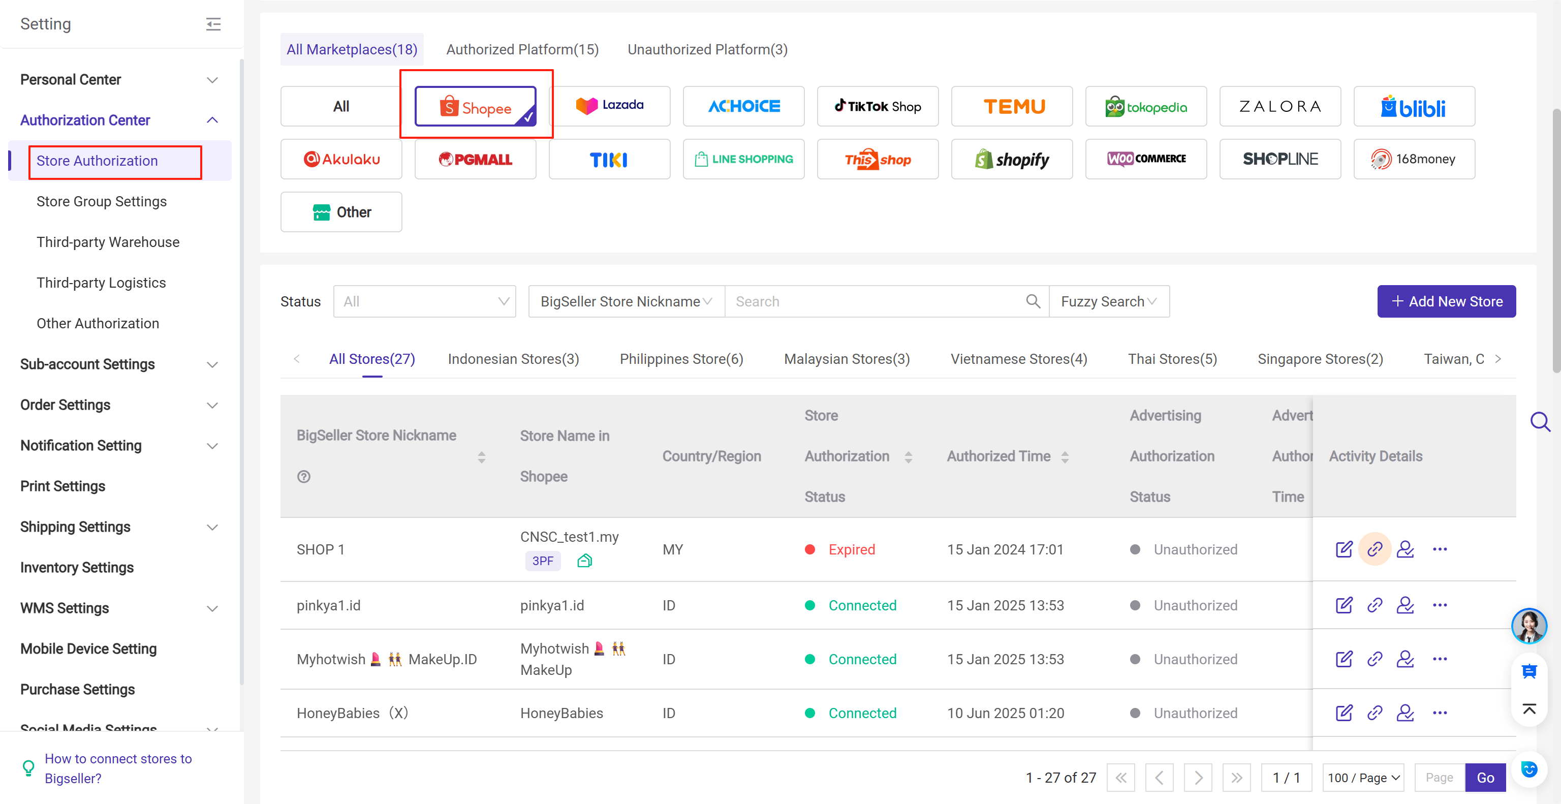Select the TikTok Shop marketplace filter
1561x804 pixels.
[878, 106]
